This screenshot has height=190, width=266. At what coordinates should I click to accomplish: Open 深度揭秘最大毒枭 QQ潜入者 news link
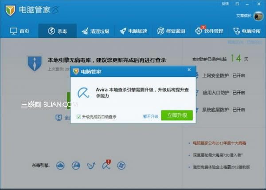(218, 154)
